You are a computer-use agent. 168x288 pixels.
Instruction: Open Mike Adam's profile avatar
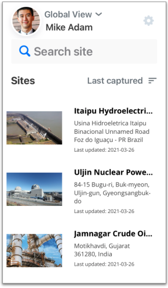coord(26,21)
